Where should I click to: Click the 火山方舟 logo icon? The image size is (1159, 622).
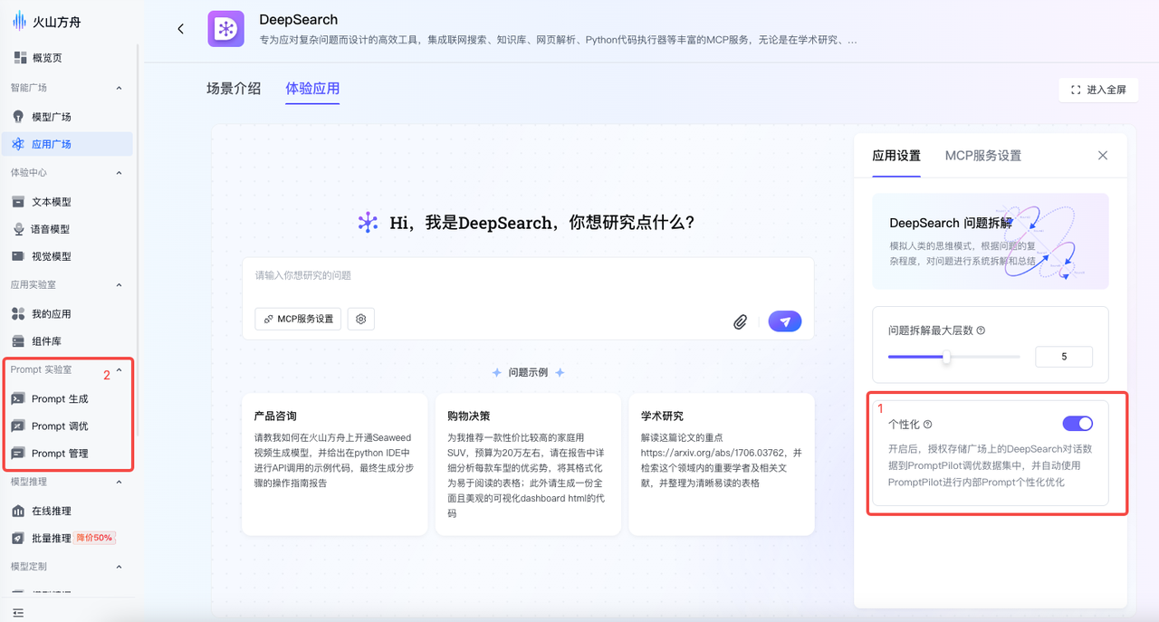coord(20,22)
